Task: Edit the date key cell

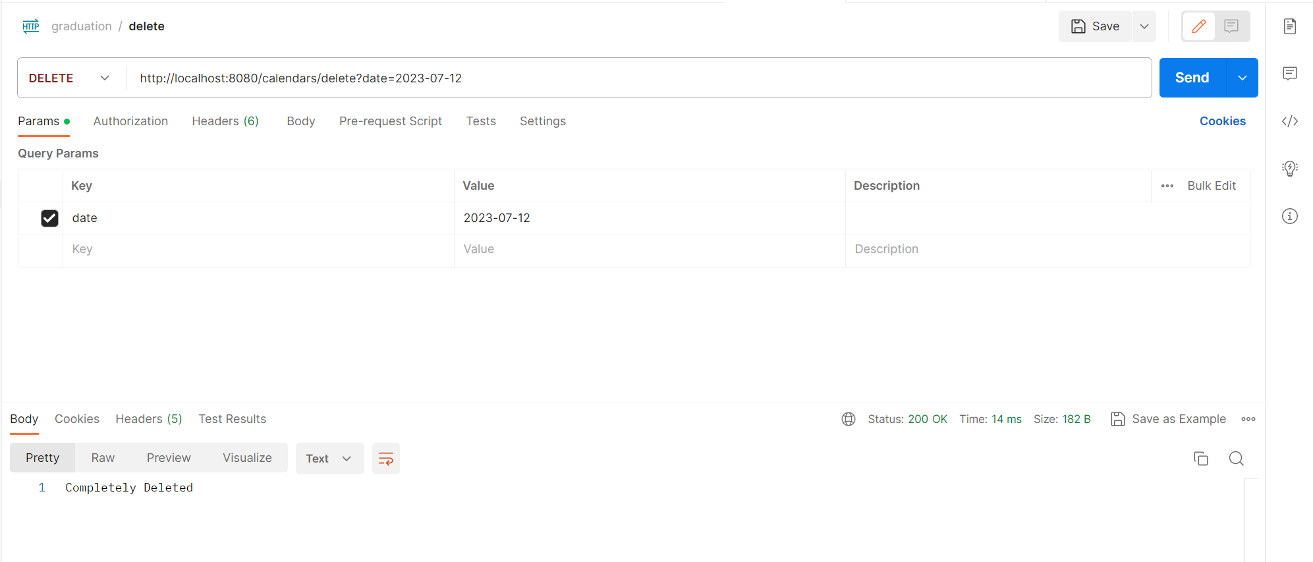Action: tap(258, 218)
